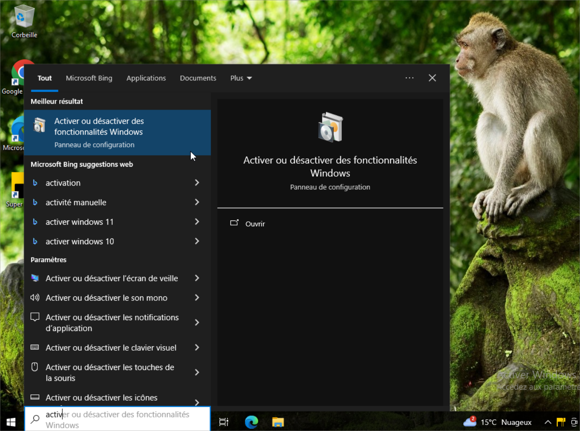
Task: Expand the écran de veille result arrow
Action: click(x=197, y=278)
